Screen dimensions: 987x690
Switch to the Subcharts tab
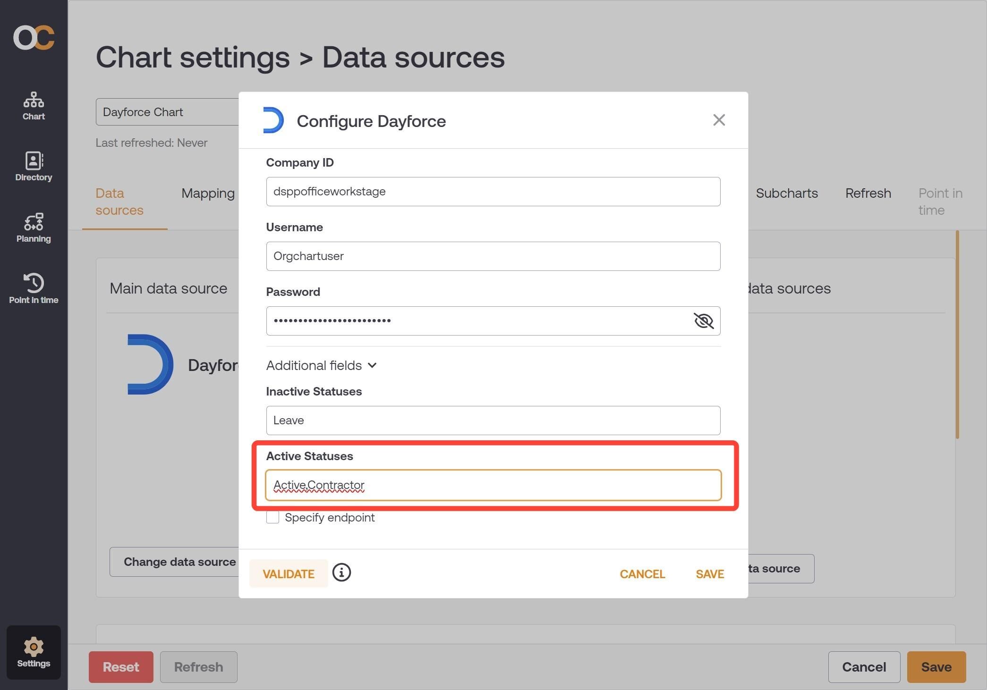pos(787,193)
